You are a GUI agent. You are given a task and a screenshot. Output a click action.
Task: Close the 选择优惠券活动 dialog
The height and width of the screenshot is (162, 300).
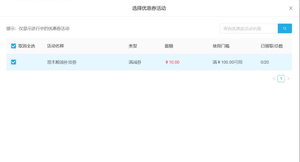[291, 8]
